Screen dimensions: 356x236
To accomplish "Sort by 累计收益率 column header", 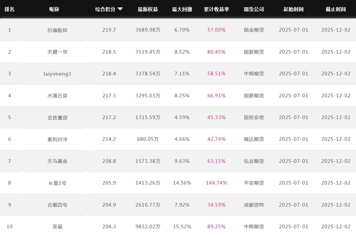I will tap(216, 9).
